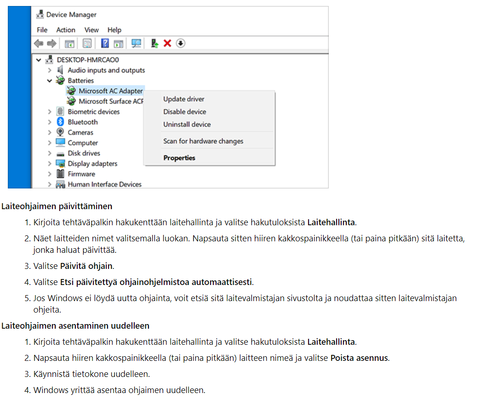Click the bold text 'Päivitä ohjain'
480x399 pixels.
86,266
